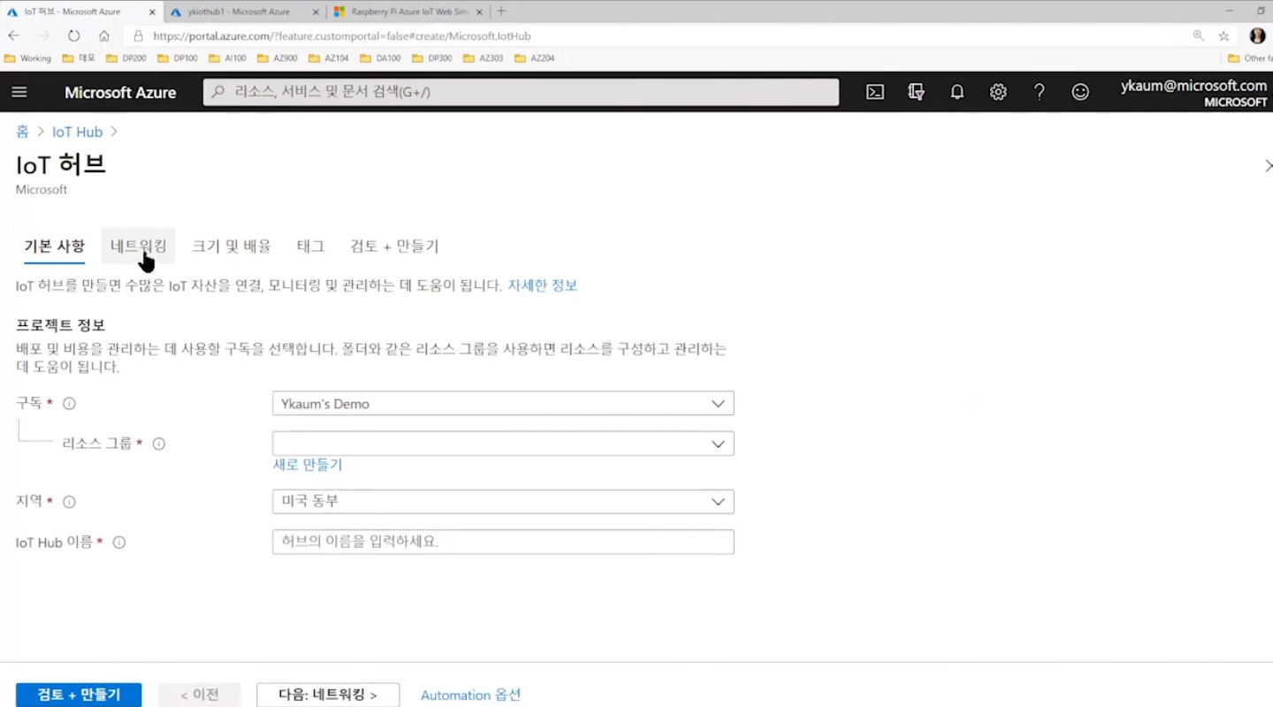
Task: Expand the empty 리소스 그룹 dropdown
Action: tap(503, 444)
